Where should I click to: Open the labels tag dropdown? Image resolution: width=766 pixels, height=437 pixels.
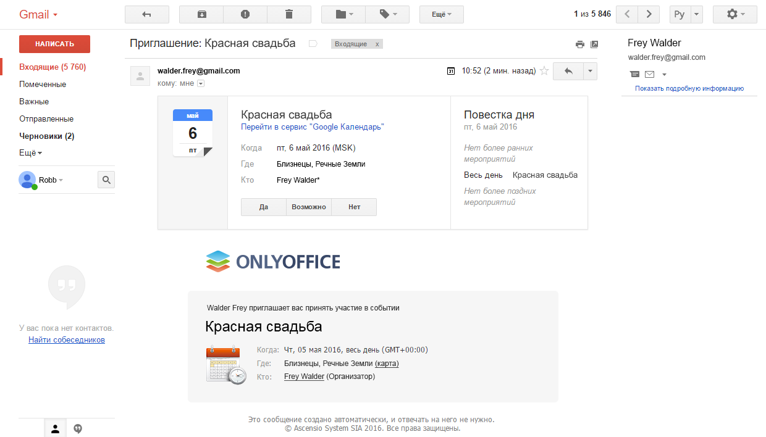point(387,14)
